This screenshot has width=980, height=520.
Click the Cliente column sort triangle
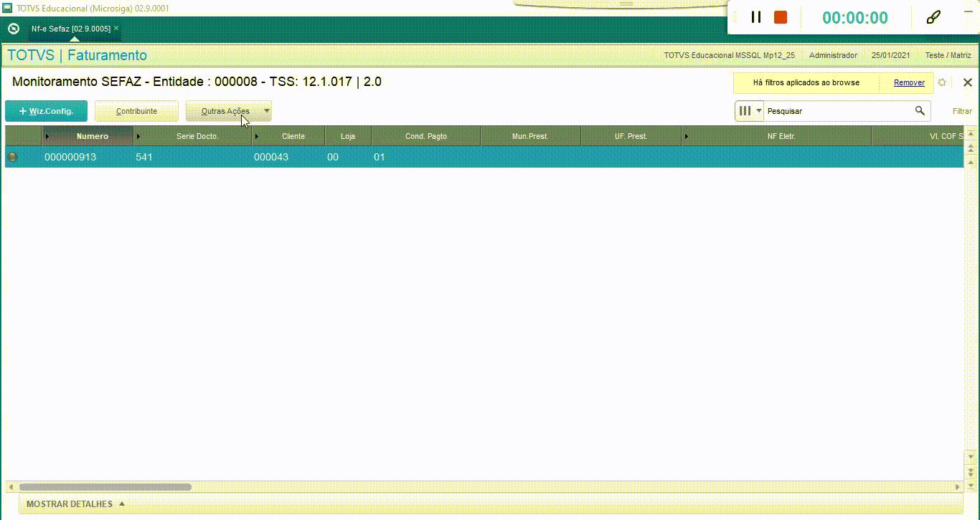(258, 136)
